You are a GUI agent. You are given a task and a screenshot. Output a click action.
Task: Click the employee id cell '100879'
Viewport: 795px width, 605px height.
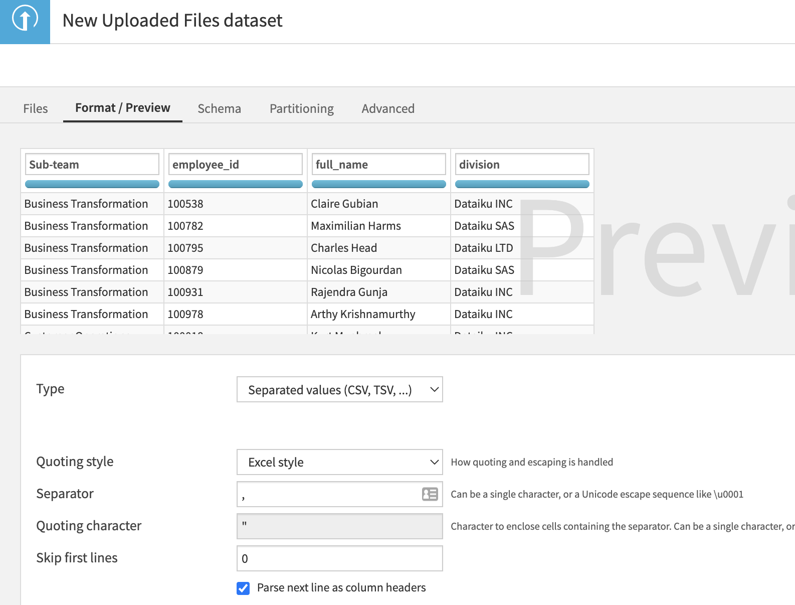(236, 270)
